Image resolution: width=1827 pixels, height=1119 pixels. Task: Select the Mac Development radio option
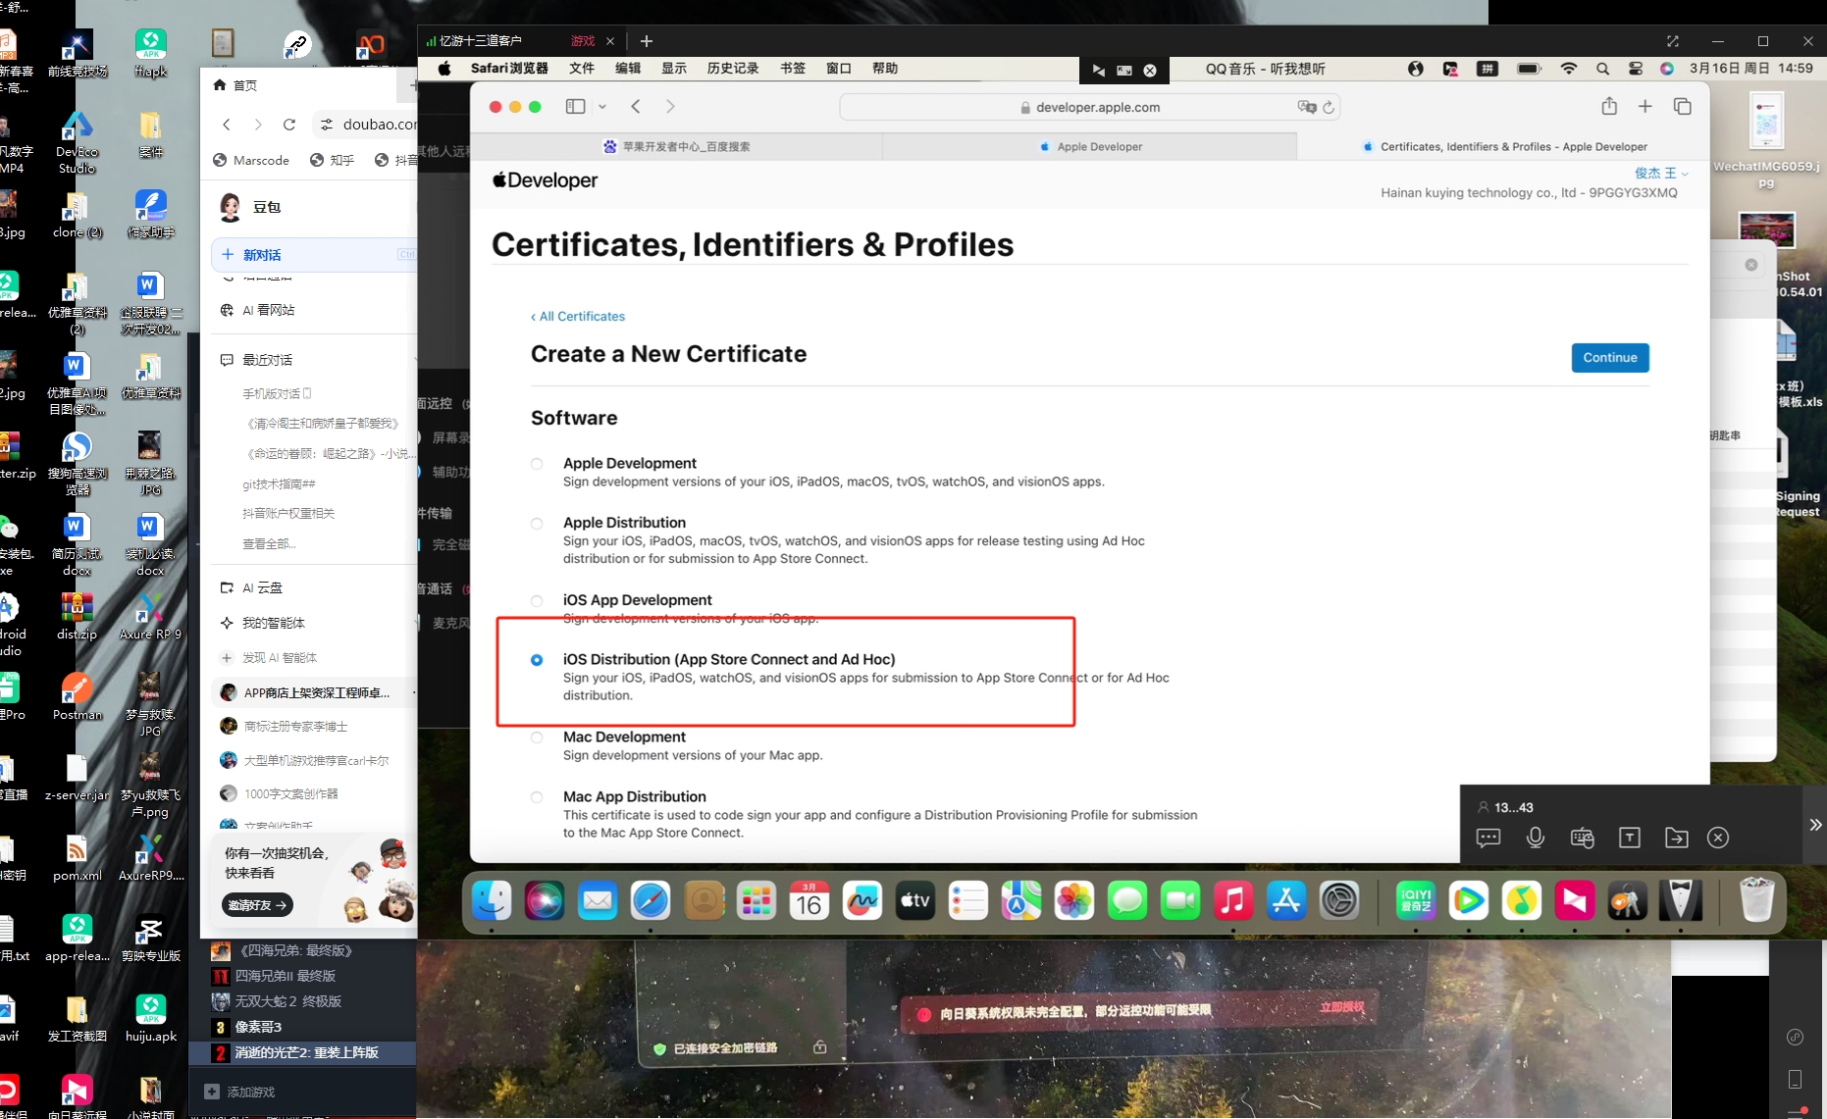coord(537,738)
